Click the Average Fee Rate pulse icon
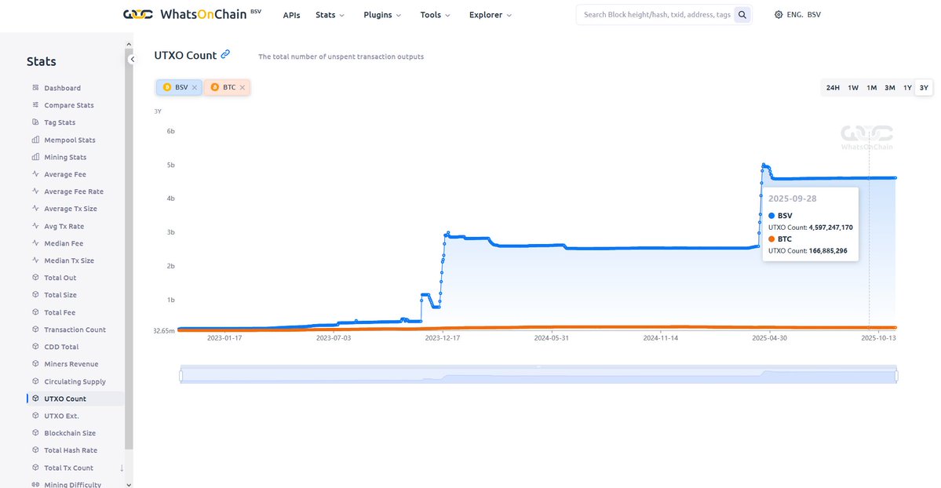 [35, 191]
